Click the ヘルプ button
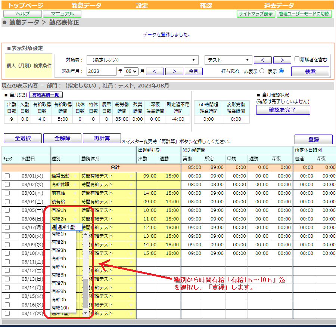 click(x=22, y=14)
